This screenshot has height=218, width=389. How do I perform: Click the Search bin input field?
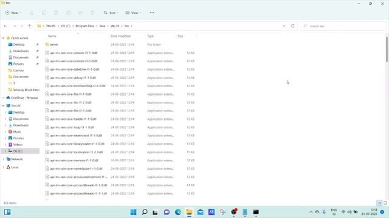coord(343,26)
